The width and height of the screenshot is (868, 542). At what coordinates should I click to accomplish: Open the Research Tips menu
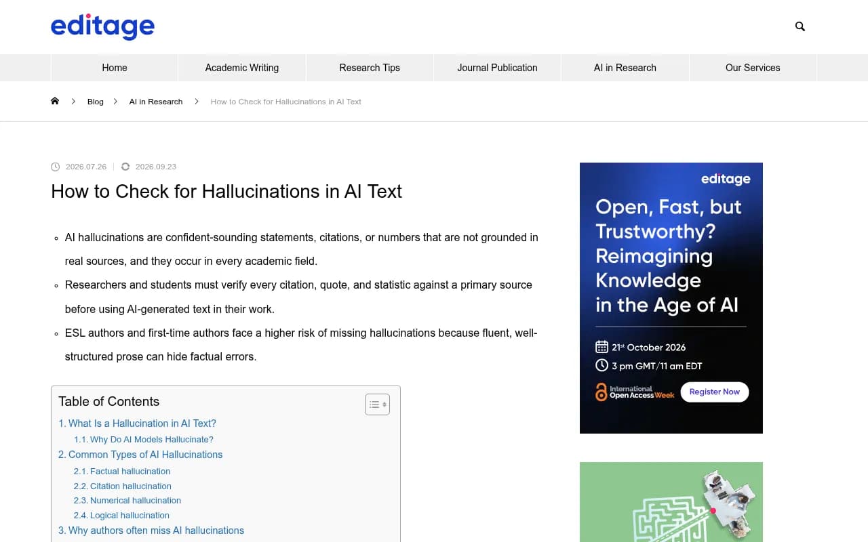370,68
